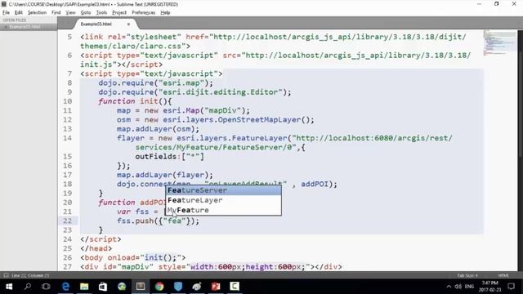Choose FeatureLayer from the autocomplete list
Viewport: 523px width, 294px height.
click(223, 200)
